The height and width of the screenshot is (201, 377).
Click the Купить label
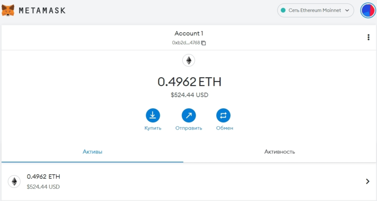click(x=153, y=128)
